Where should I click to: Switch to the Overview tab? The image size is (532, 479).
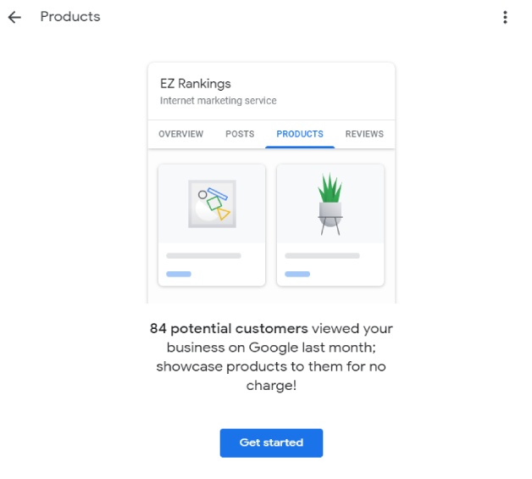[x=180, y=134]
